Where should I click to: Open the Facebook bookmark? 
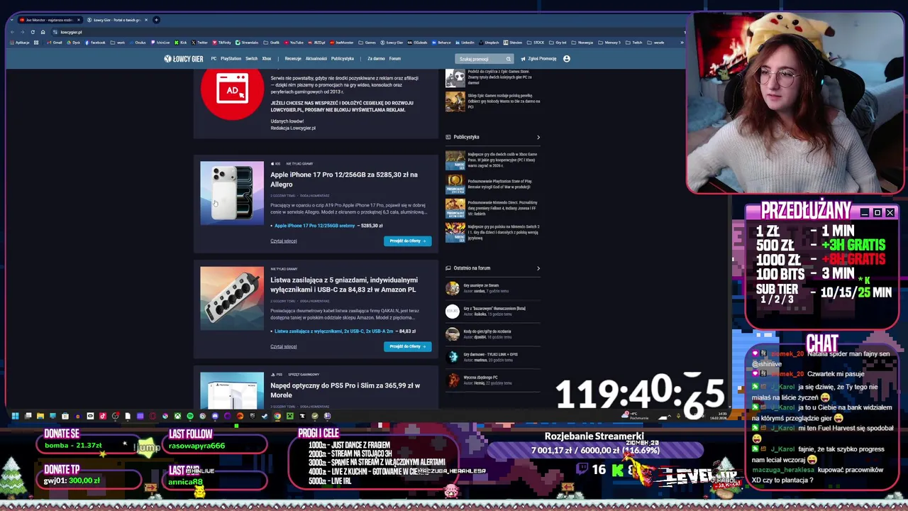coord(95,43)
